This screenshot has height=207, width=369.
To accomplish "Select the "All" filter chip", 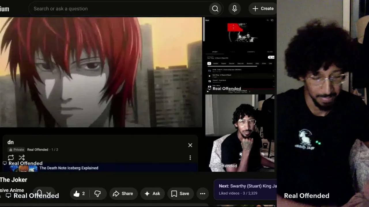I will point(209,64).
